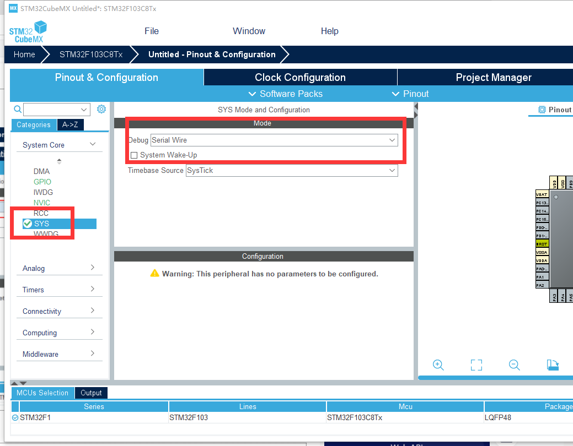Click the zoom out icon under pinout view

point(514,365)
